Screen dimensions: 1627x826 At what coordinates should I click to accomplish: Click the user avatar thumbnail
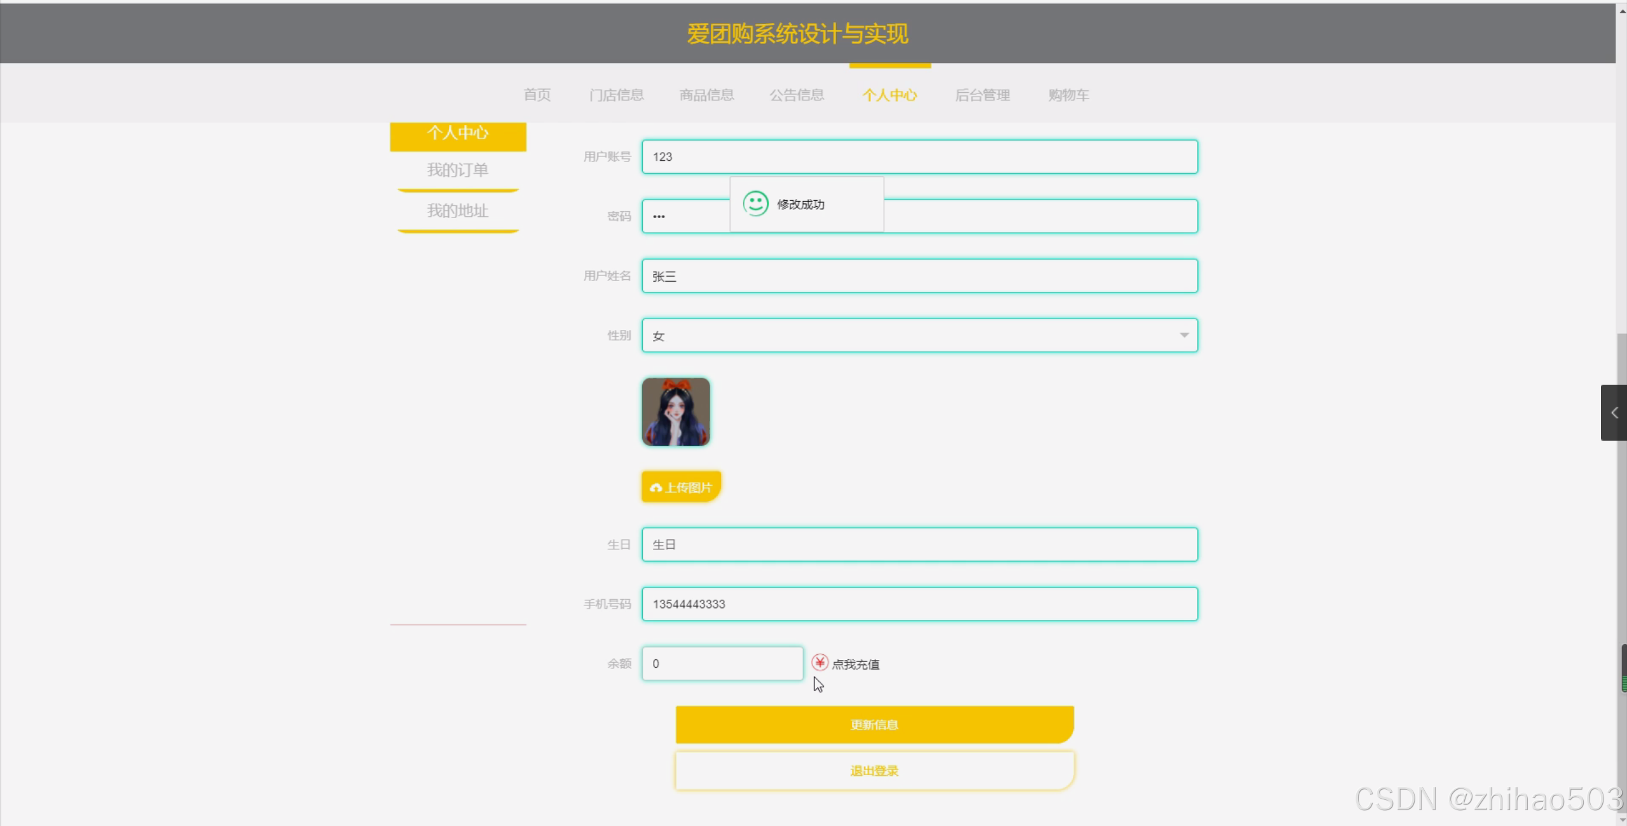675,412
